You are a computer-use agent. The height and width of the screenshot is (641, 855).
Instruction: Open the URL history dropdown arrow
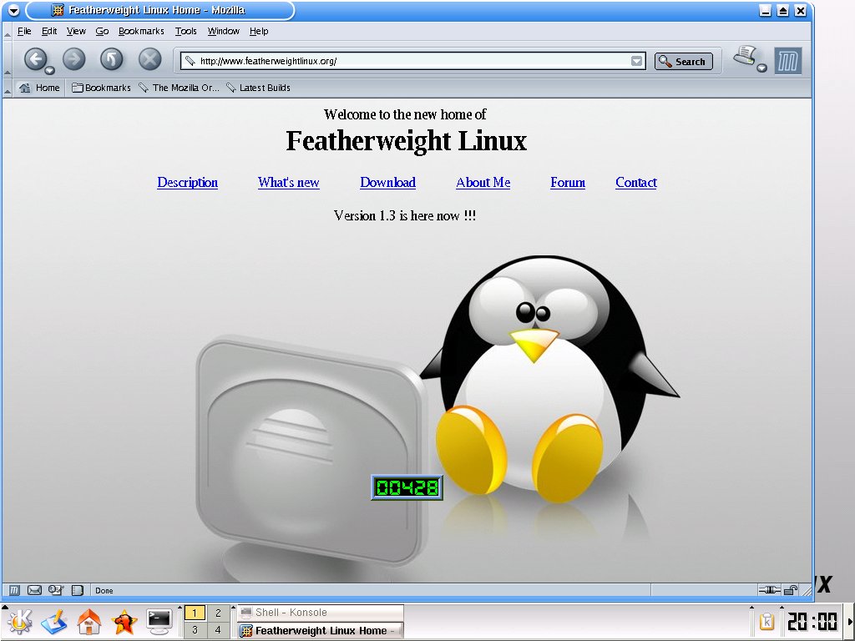coord(636,61)
